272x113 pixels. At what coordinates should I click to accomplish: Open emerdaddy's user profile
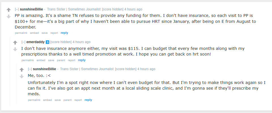[x=35, y=42]
